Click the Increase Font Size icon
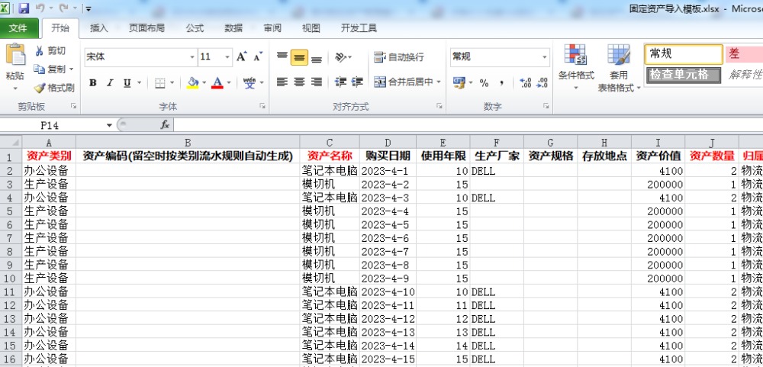The image size is (763, 367). [241, 57]
